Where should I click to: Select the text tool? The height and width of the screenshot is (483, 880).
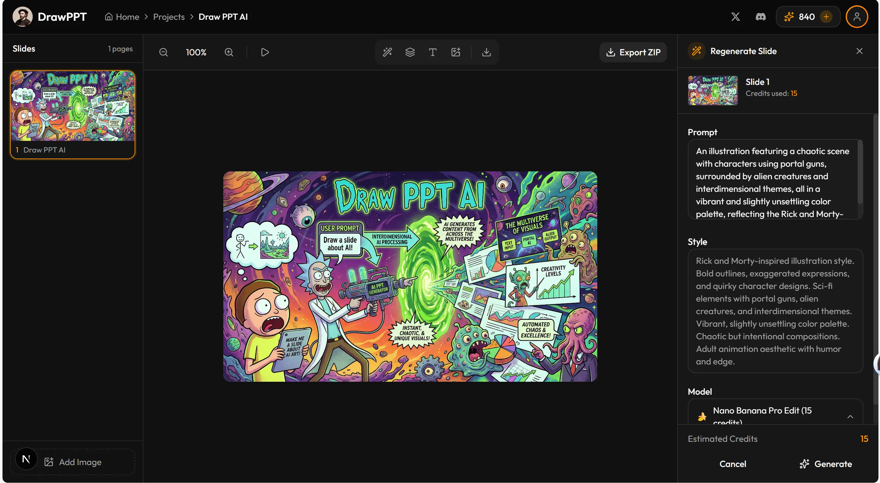(432, 52)
